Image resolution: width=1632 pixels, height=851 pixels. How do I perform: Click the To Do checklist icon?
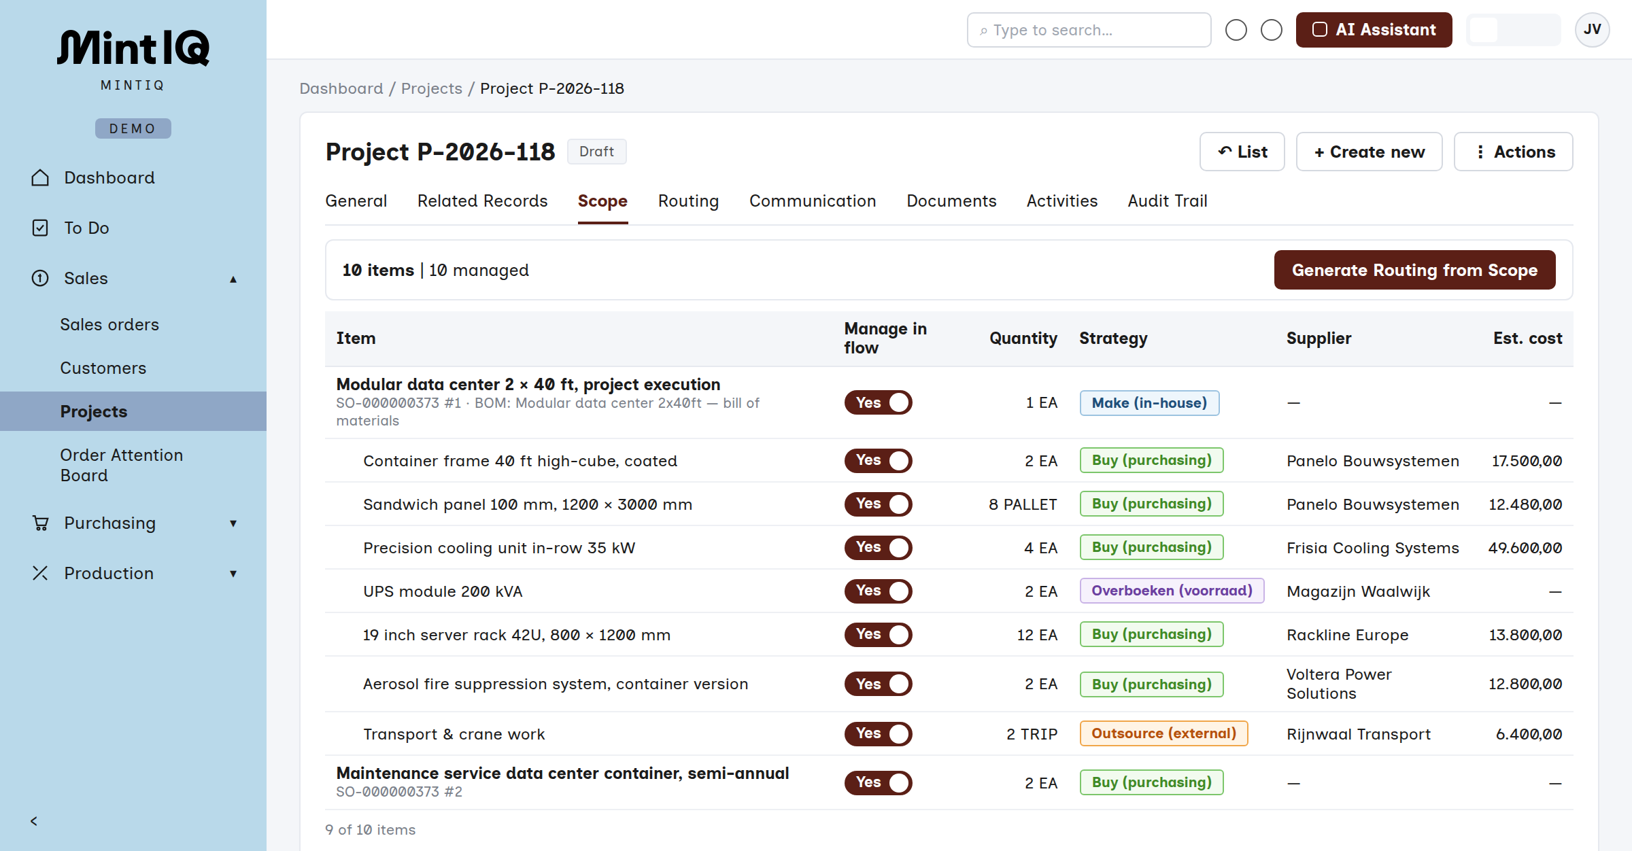[40, 228]
